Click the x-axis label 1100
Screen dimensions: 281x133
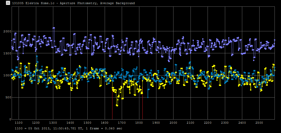19,123
